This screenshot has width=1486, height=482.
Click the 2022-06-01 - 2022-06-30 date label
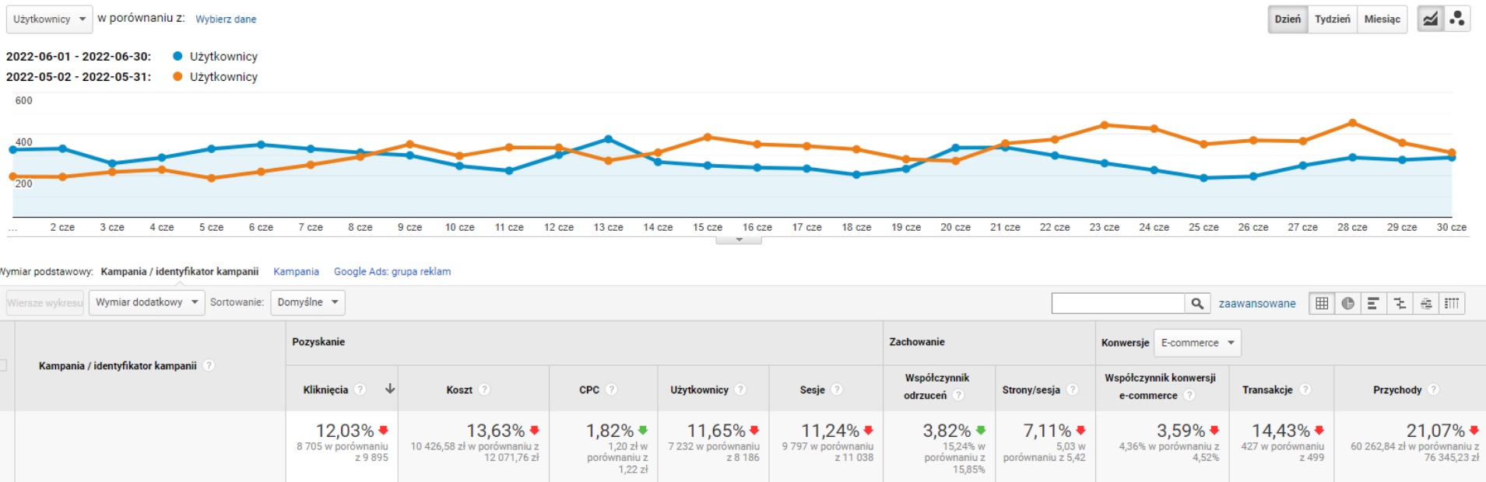[79, 57]
